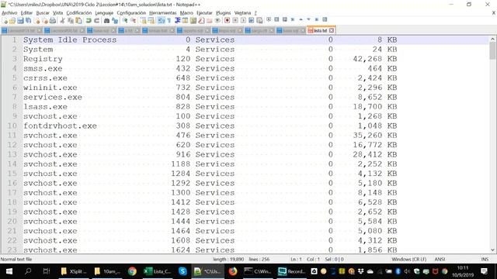Screen dimensions: 497x279
Task: Toggle Word Wrap in the toolbar
Action: point(161,21)
